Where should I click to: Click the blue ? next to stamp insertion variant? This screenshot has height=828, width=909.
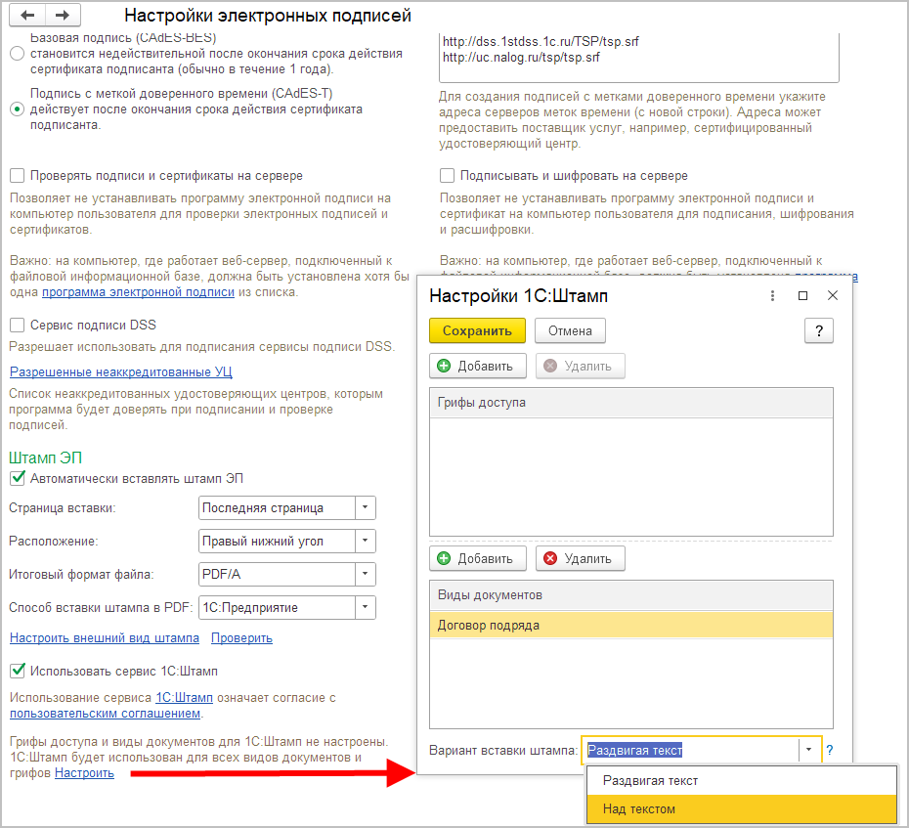[830, 750]
